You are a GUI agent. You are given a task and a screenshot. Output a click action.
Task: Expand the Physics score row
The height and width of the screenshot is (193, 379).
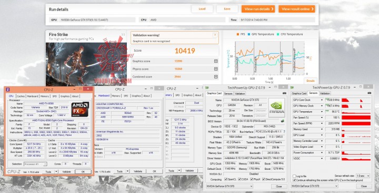(216, 69)
